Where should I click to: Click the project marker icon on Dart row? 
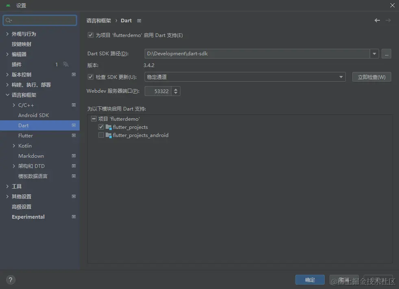pyautogui.click(x=74, y=125)
